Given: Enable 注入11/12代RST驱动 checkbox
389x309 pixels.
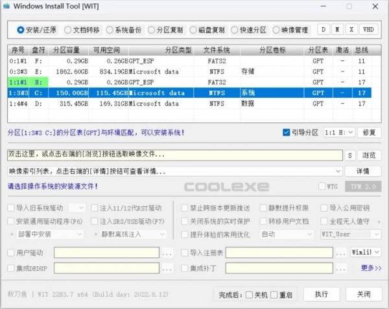Looking at the screenshot, I should [94, 208].
